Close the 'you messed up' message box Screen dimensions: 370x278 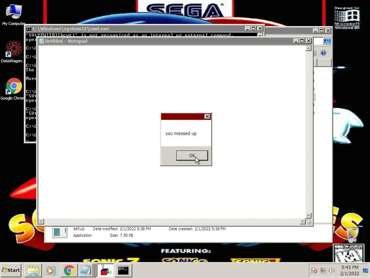point(207,116)
